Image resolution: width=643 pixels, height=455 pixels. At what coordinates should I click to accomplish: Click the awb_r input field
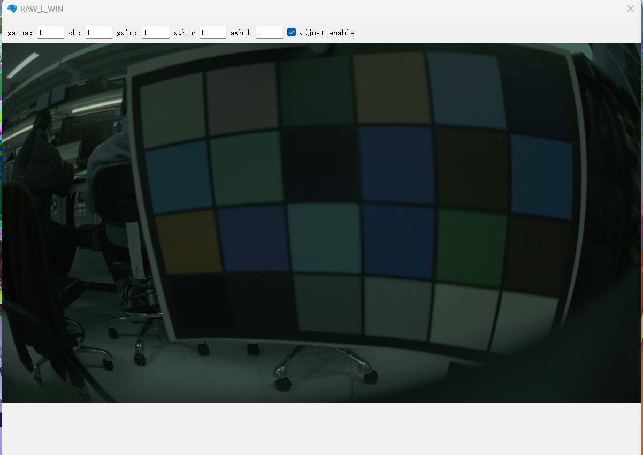point(212,33)
